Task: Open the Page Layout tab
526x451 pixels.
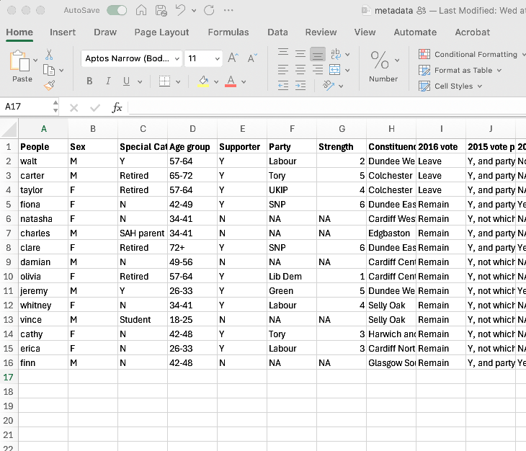Action: point(161,32)
